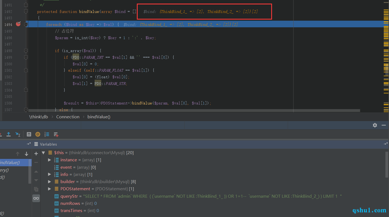This screenshot has height=217, width=389.
Task: Click the remove watch minus icon
Action: (36, 162)
